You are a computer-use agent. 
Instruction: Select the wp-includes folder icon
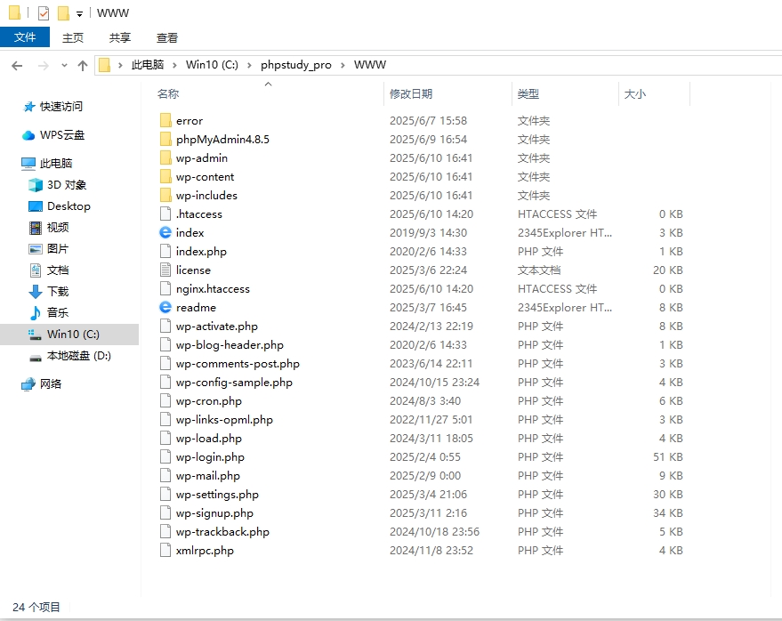tap(165, 195)
